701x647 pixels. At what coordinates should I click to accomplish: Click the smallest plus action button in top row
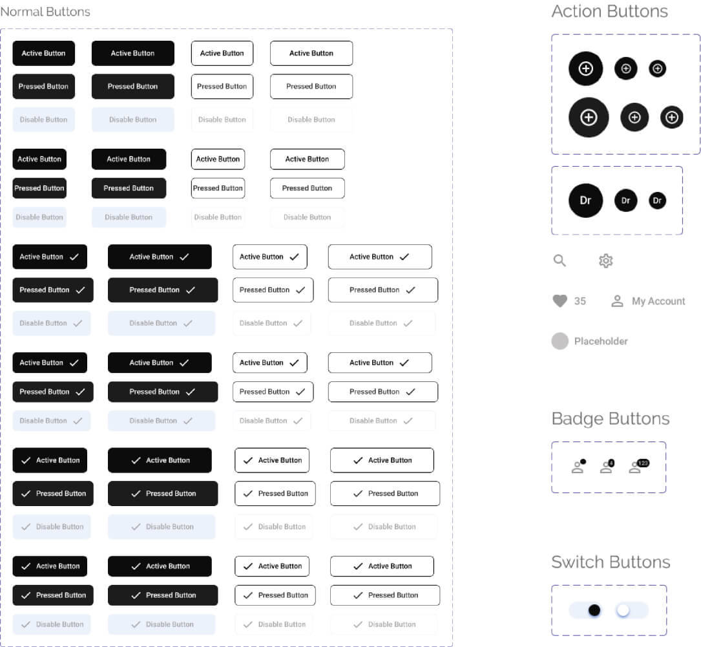tap(657, 69)
